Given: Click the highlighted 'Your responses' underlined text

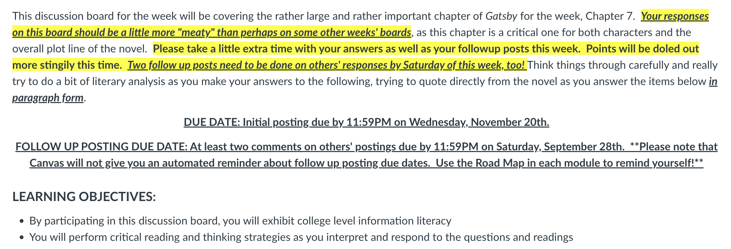Looking at the screenshot, I should [675, 16].
